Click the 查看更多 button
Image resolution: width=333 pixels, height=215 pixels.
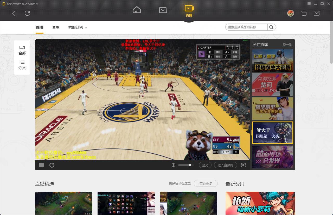(206, 183)
